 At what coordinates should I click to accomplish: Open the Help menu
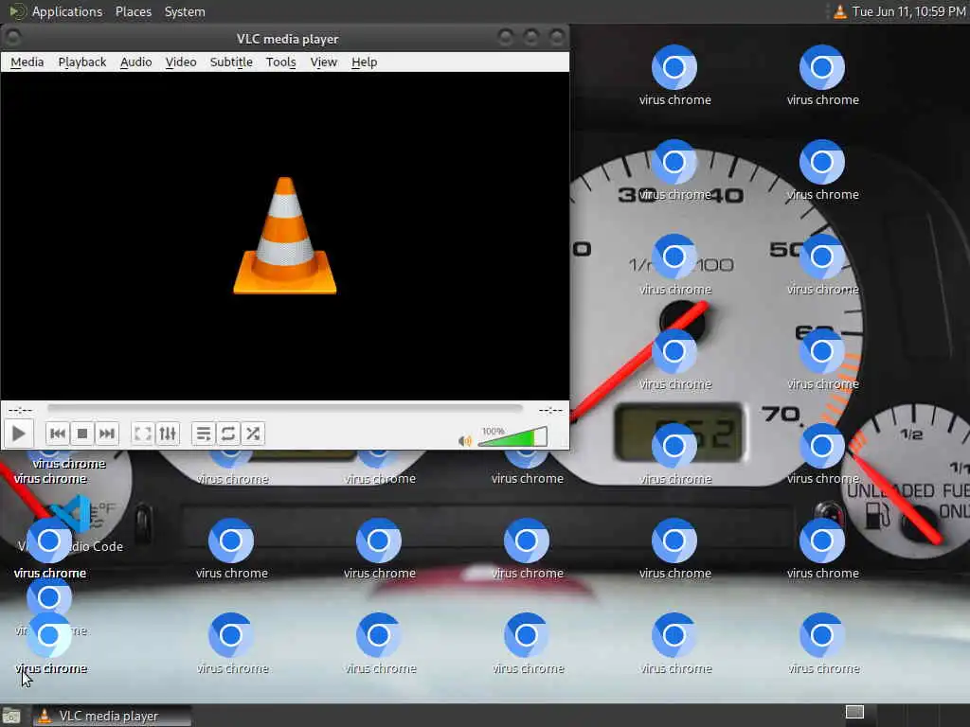[x=365, y=62]
